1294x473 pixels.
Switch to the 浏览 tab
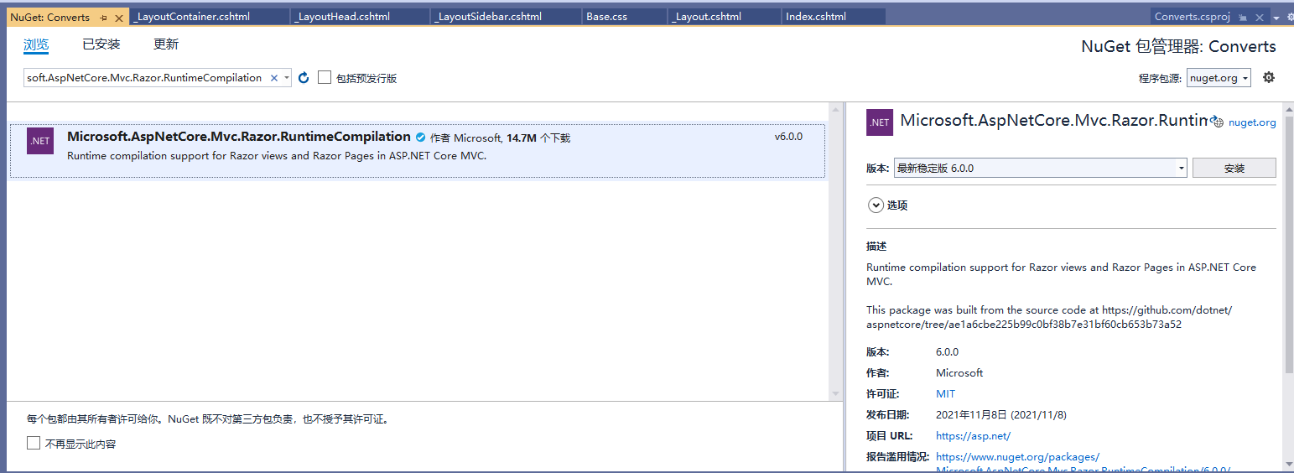[36, 44]
